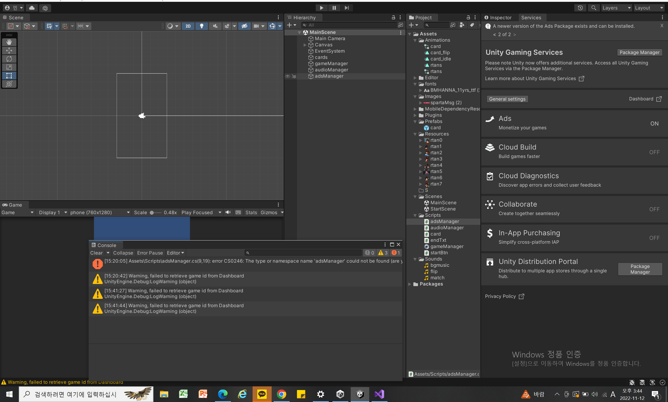Open Learn more about Unity Gaming Services
The image size is (668, 402).
(x=534, y=78)
